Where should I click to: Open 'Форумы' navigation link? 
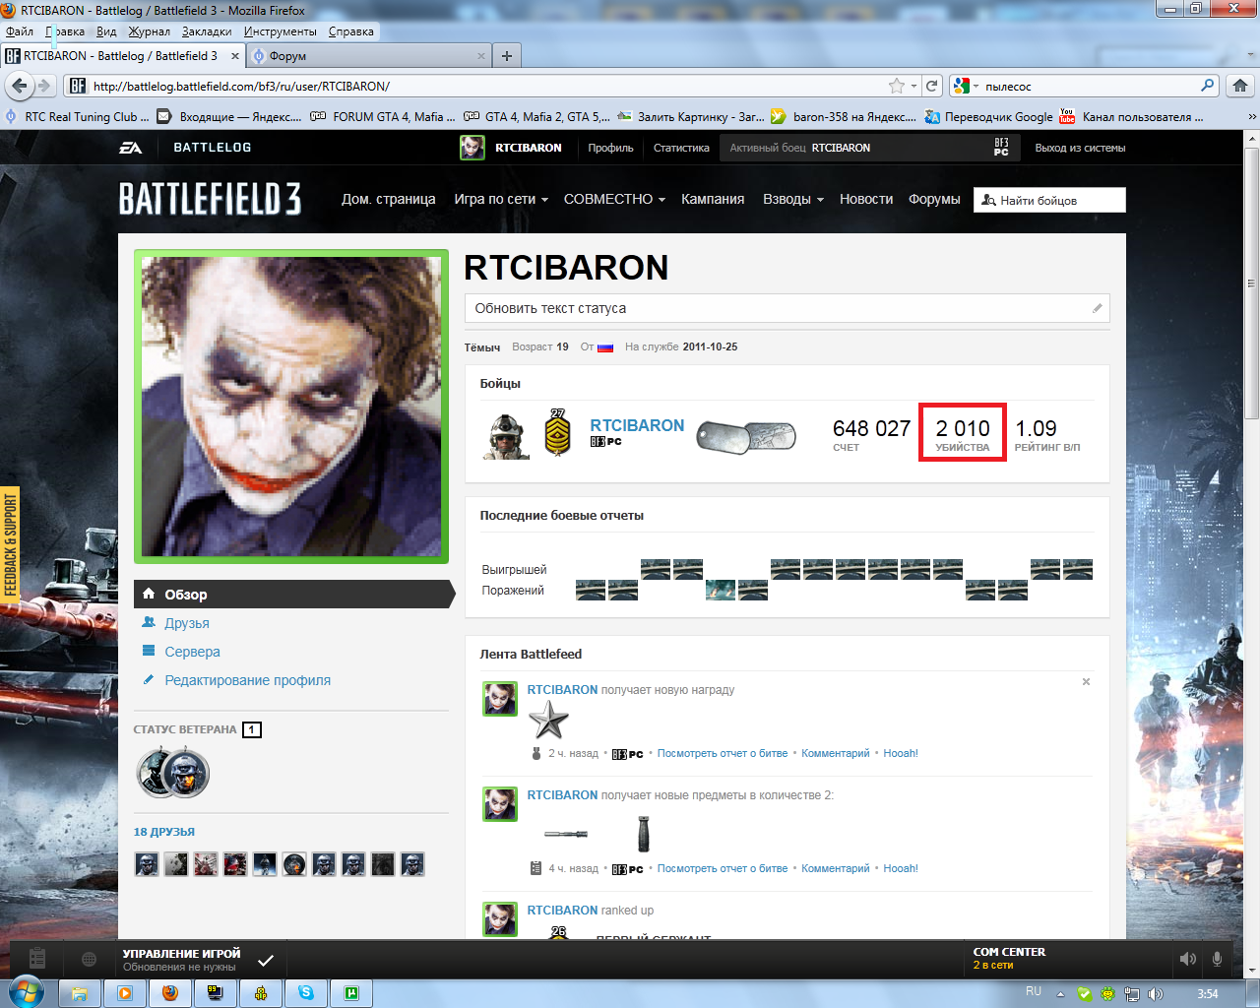pyautogui.click(x=934, y=199)
